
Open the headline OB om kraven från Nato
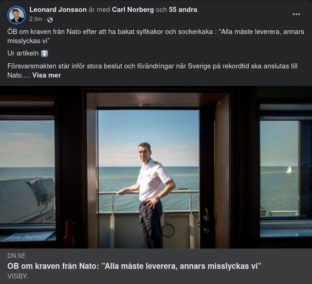(134, 266)
